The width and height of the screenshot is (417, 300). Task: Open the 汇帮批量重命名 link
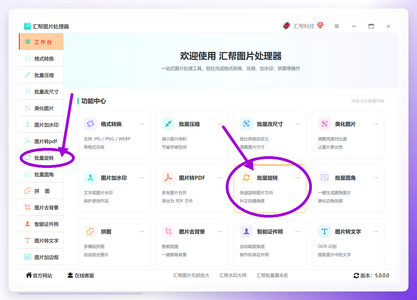pyautogui.click(x=272, y=276)
